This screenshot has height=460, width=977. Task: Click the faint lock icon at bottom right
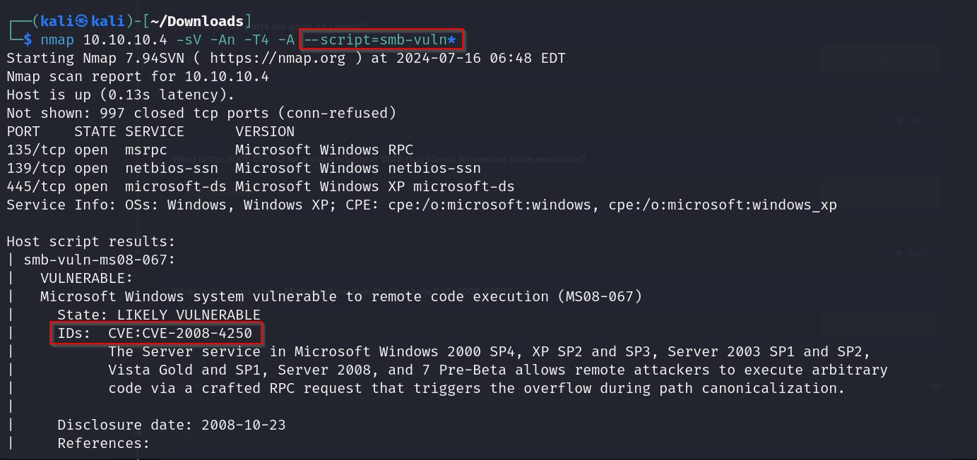pos(936,385)
